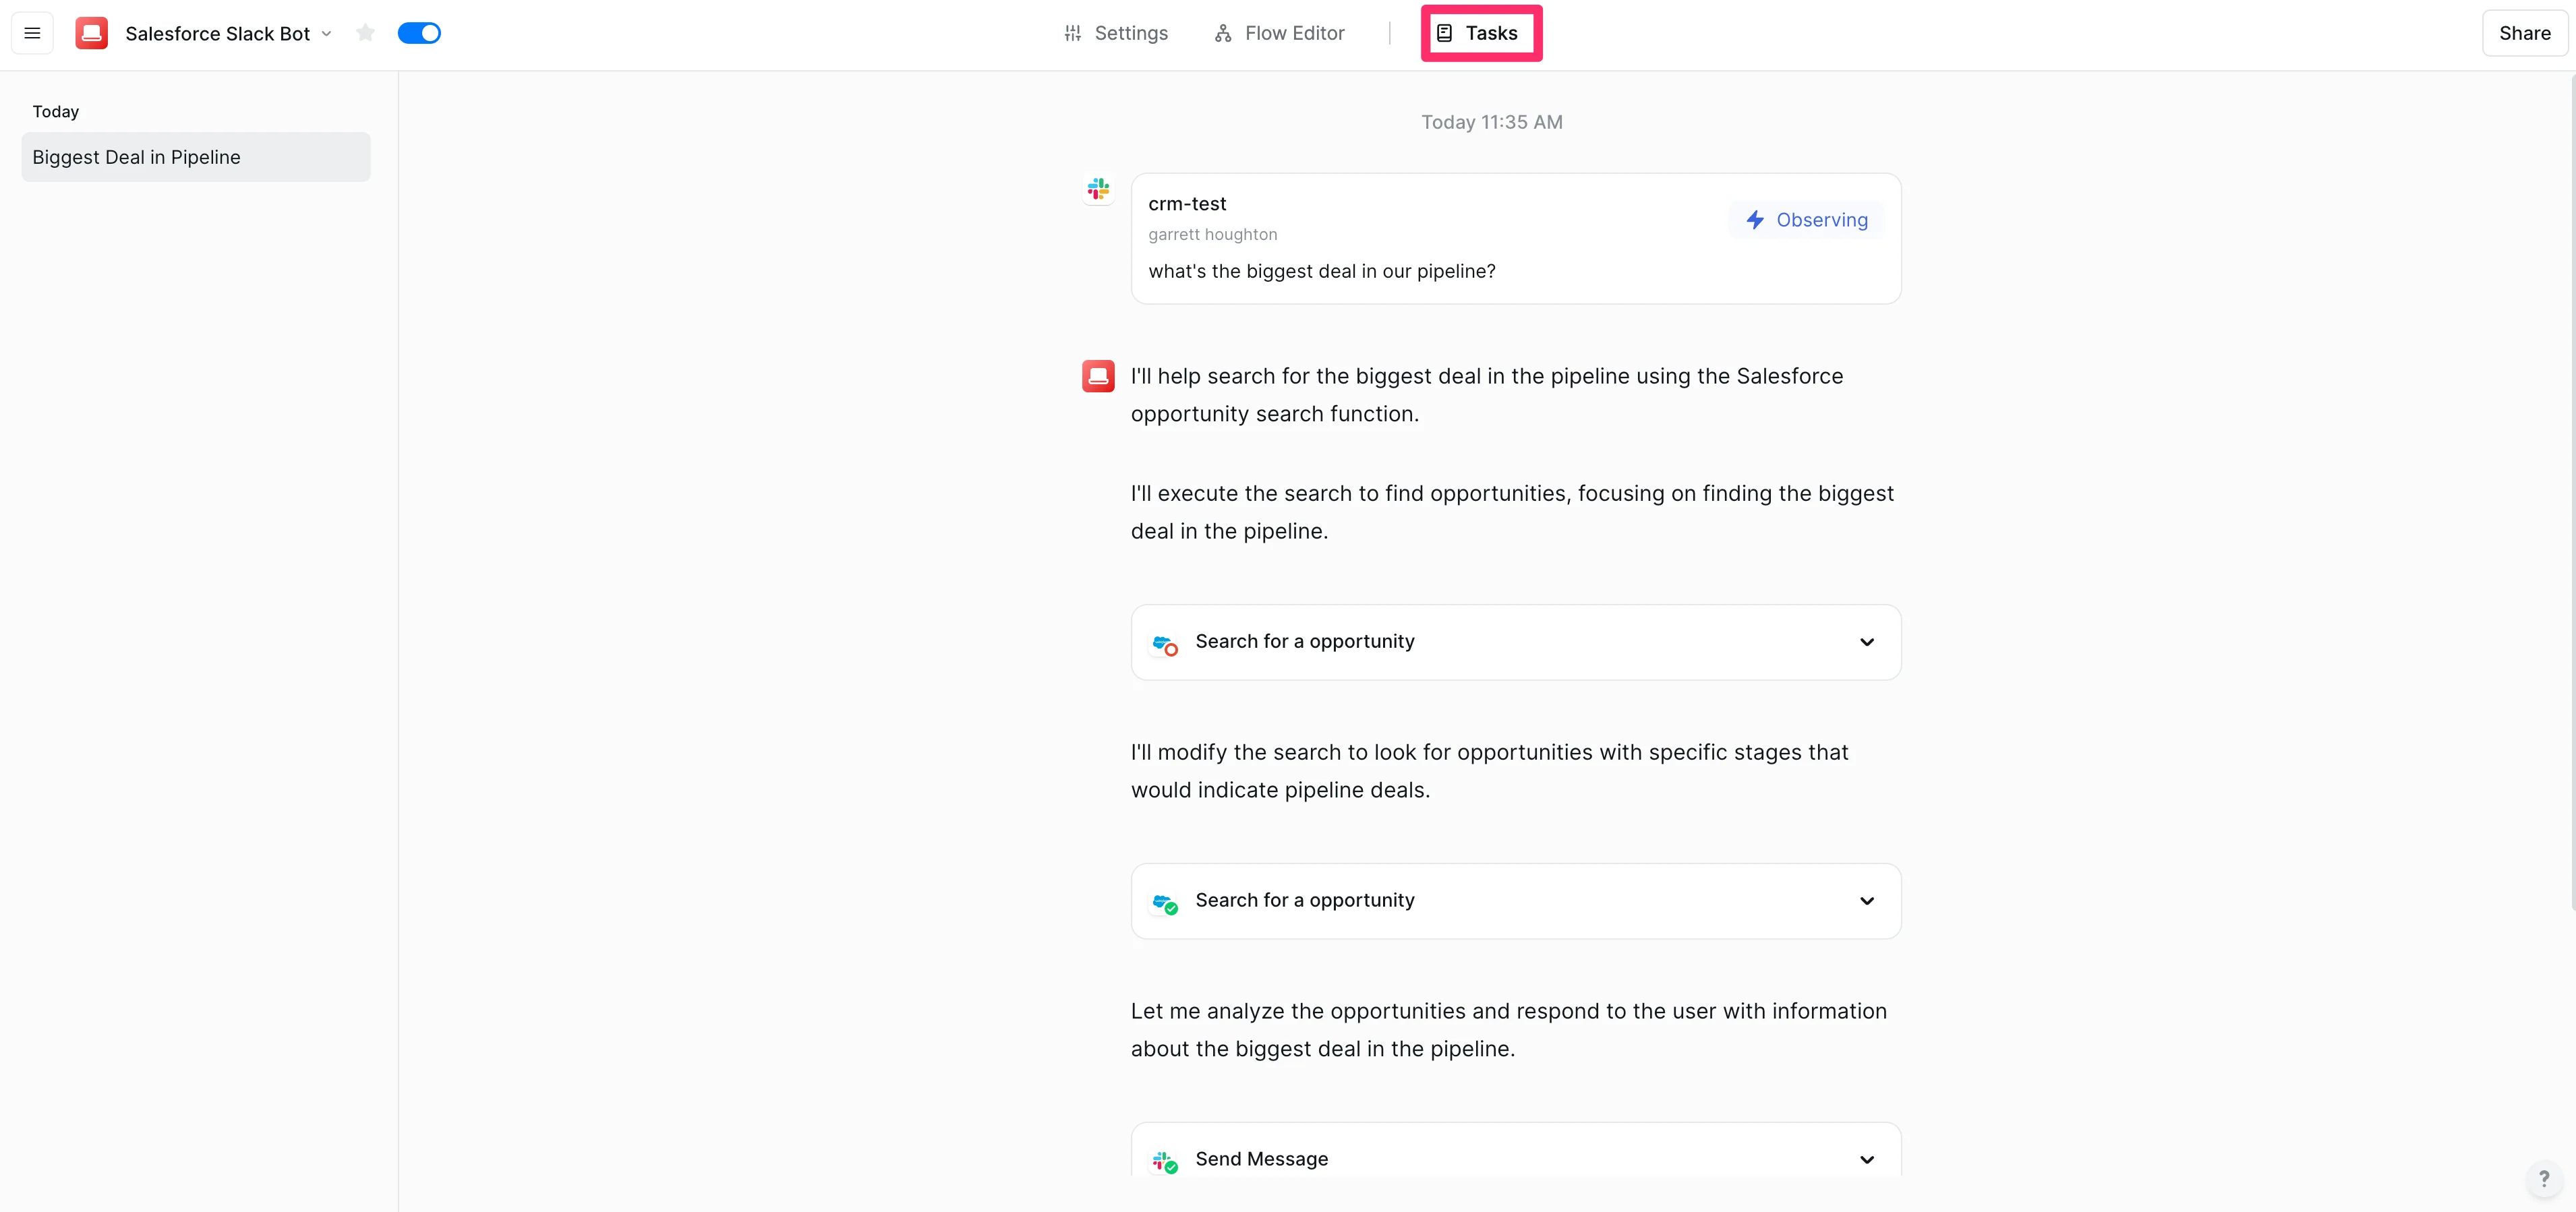Image resolution: width=2576 pixels, height=1212 pixels.
Task: Click the Slack icon beside crm-test message
Action: click(x=1098, y=188)
